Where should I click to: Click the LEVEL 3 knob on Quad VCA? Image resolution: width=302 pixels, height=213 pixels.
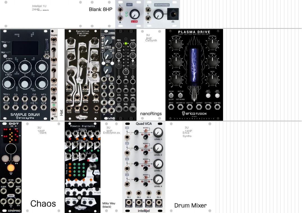click(158, 164)
